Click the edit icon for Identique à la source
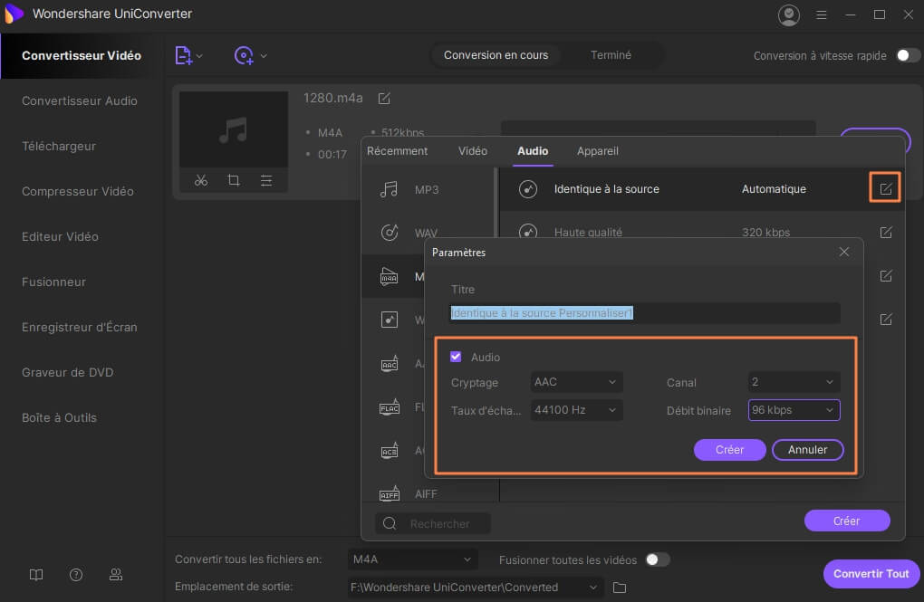 (x=886, y=188)
